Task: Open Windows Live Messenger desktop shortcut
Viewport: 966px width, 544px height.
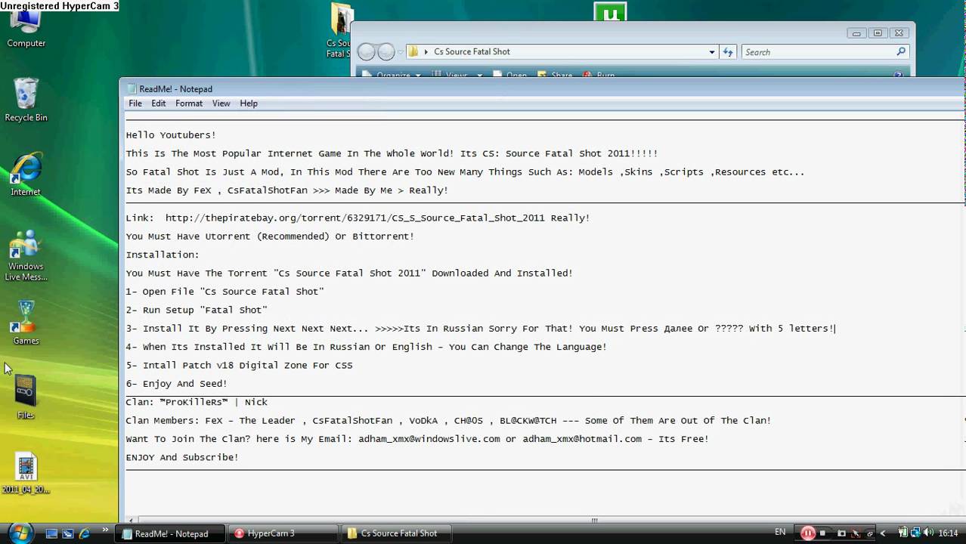Action: point(26,257)
